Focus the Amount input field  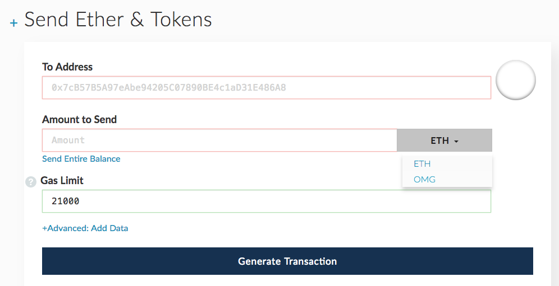219,140
